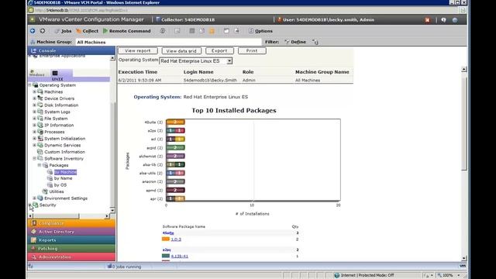The height and width of the screenshot is (279, 496).
Task: Click the 4.13b-41 version link
Action: 179,257
